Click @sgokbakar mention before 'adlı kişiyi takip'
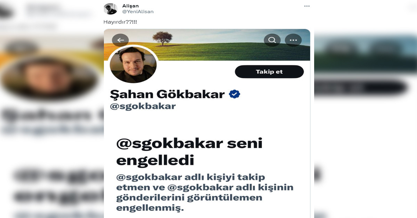 pos(149,177)
